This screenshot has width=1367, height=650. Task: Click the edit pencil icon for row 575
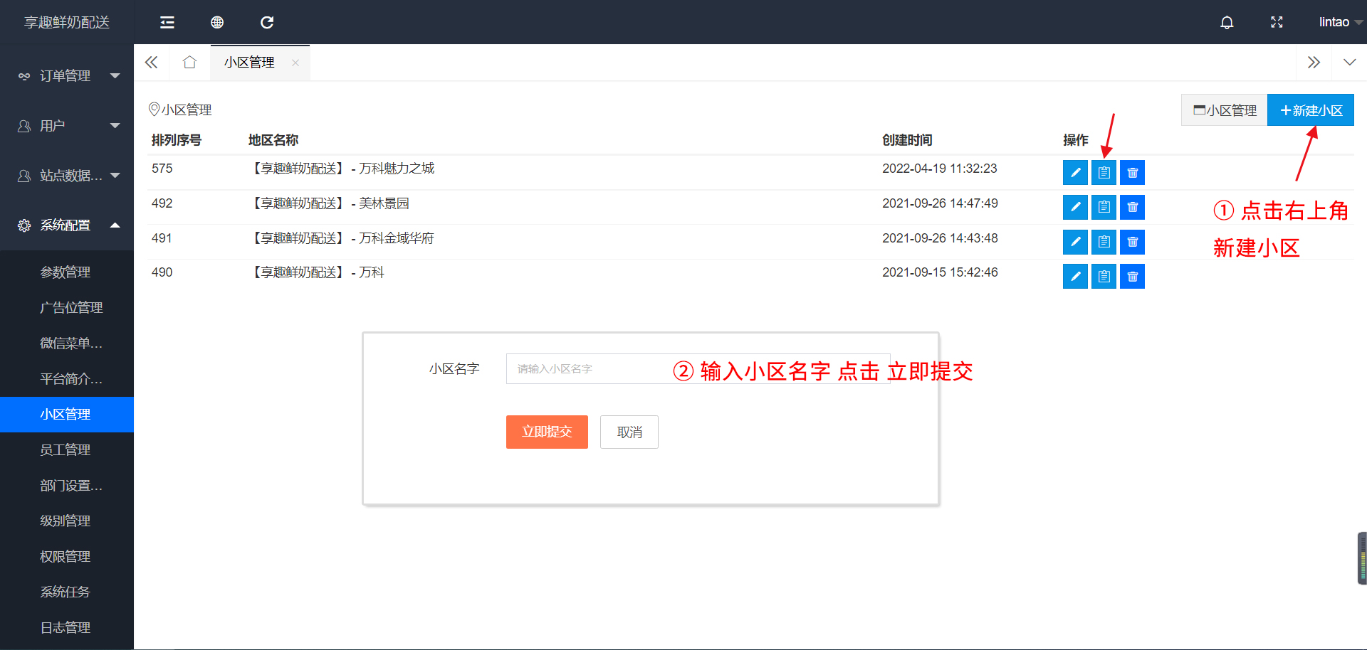[1075, 173]
